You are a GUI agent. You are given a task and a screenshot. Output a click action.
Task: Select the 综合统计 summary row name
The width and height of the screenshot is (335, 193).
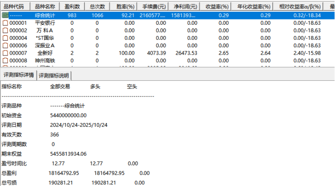click(x=45, y=15)
